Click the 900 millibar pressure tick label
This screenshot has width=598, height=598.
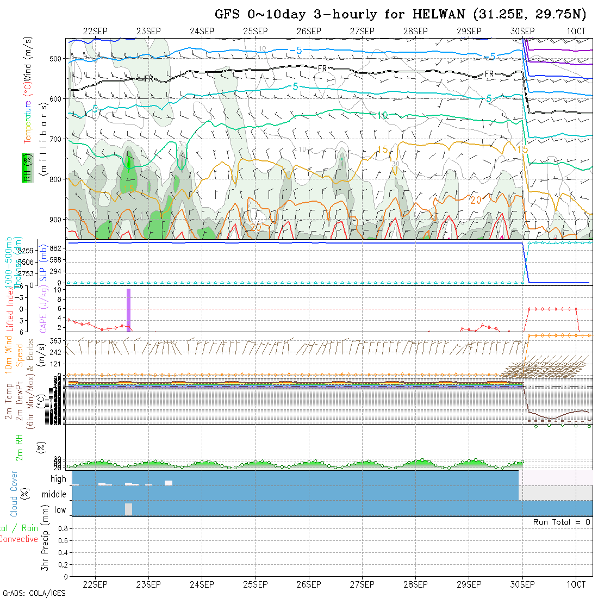(x=57, y=219)
